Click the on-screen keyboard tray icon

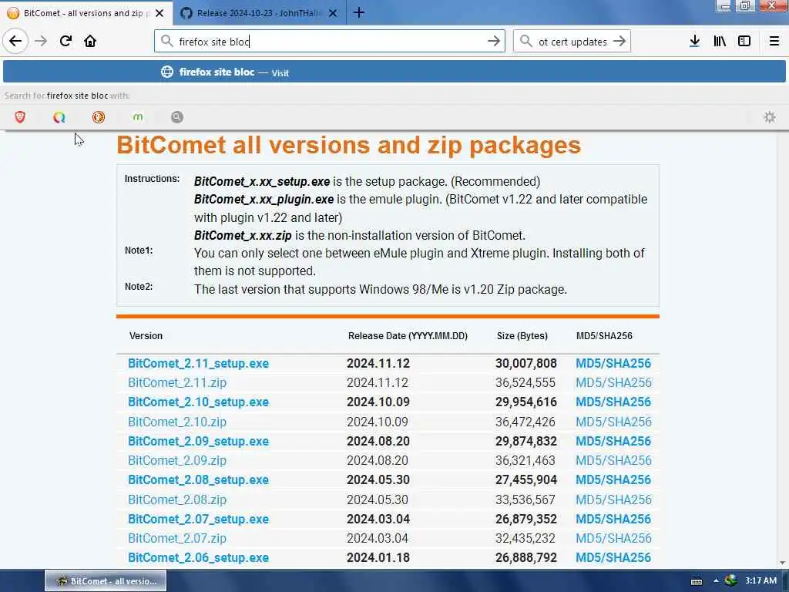click(697, 581)
